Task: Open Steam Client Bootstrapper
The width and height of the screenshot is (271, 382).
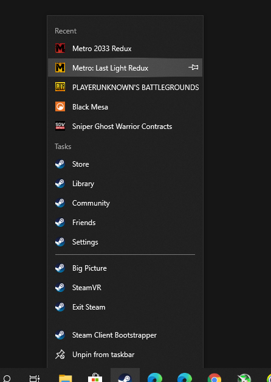Action: 125,335
